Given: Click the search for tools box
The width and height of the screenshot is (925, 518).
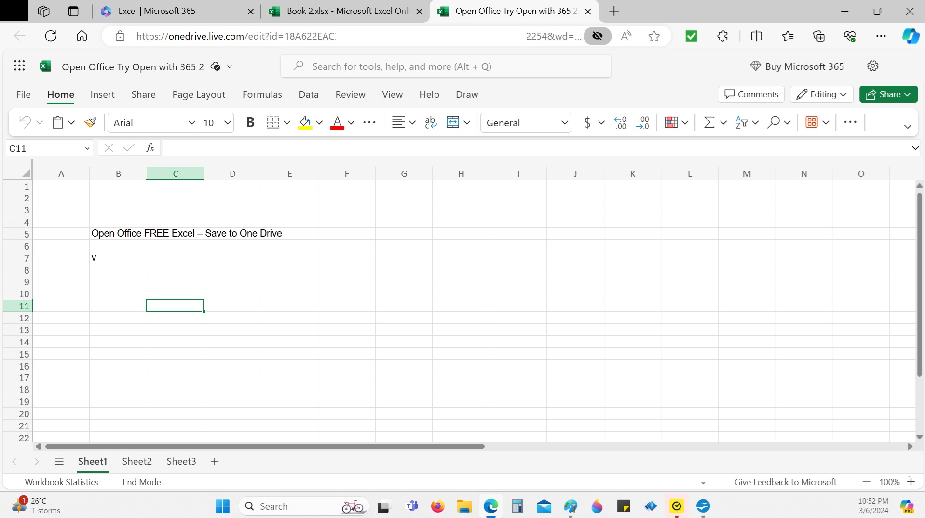Looking at the screenshot, I should pos(446,66).
